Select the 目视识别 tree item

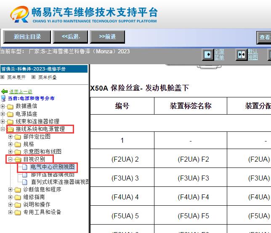pos(34,159)
